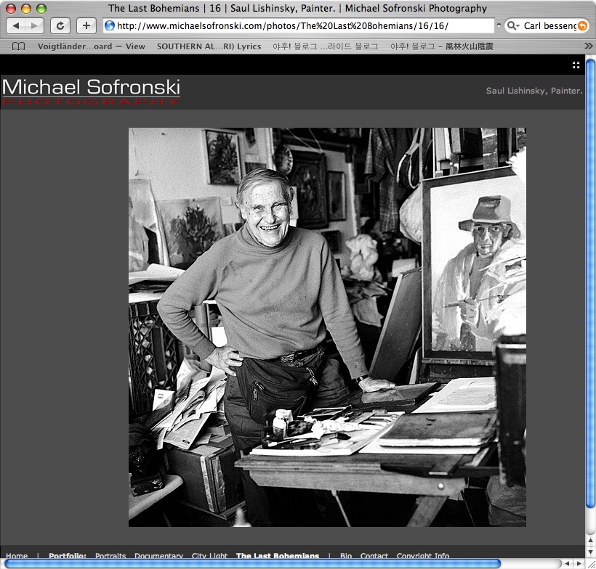596x569 pixels.
Task: Click the orange SnapBack icon in search field
Action: point(581,26)
